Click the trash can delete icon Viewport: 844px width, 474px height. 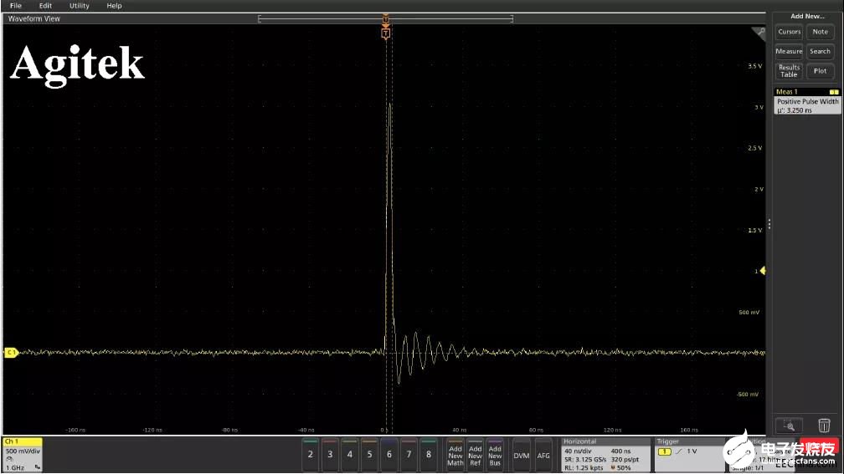click(x=824, y=426)
